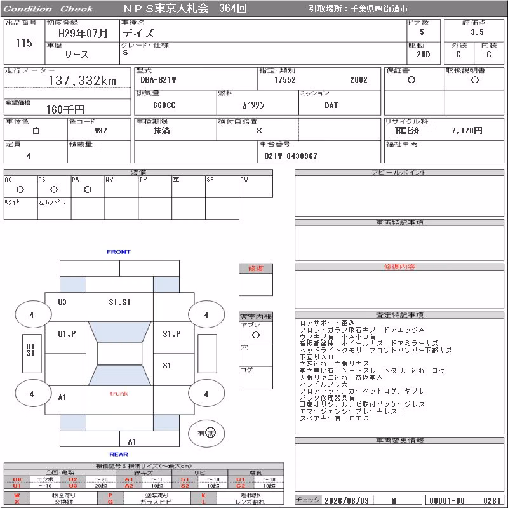Screen dimensions: 508x508
Task: Click the Condition Check title text
Action: [48, 9]
